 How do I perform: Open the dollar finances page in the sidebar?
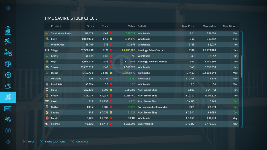click(x=8, y=130)
